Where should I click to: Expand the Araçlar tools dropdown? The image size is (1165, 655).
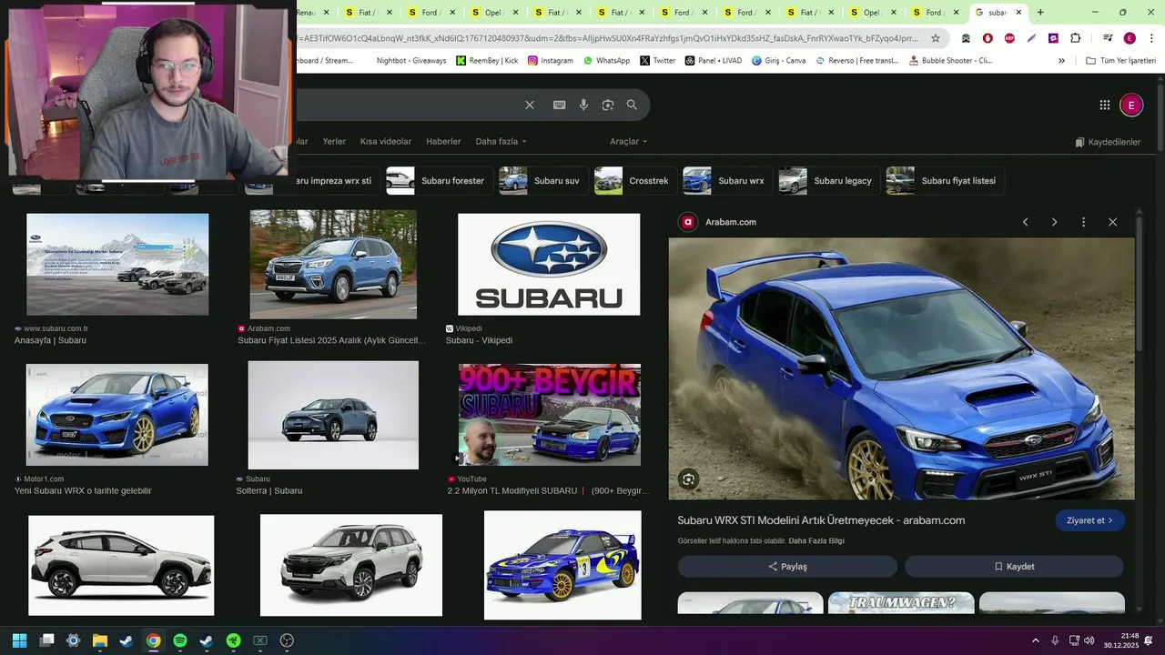pyautogui.click(x=628, y=142)
